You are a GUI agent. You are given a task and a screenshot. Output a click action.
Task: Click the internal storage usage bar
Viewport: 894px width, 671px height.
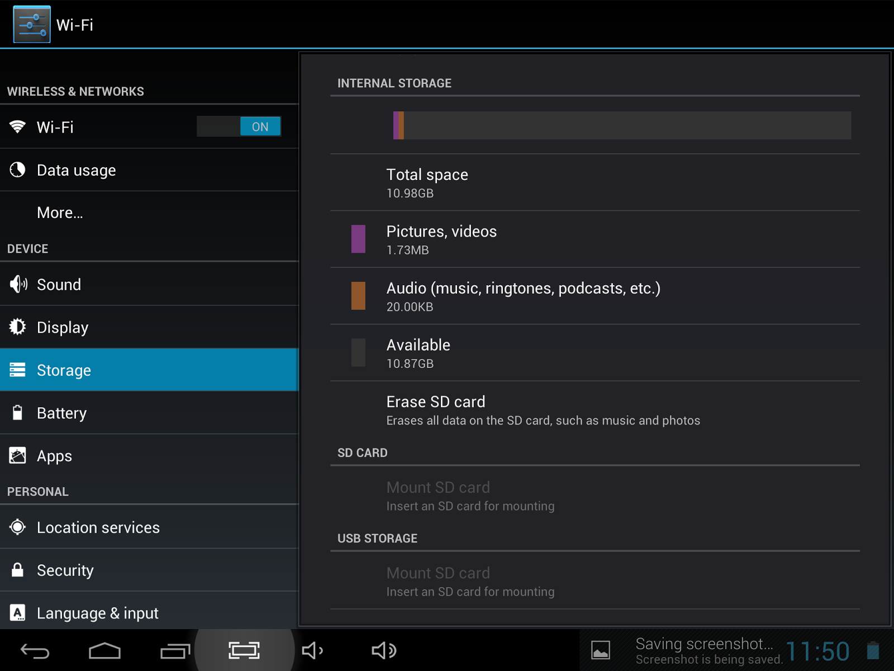[x=622, y=125]
